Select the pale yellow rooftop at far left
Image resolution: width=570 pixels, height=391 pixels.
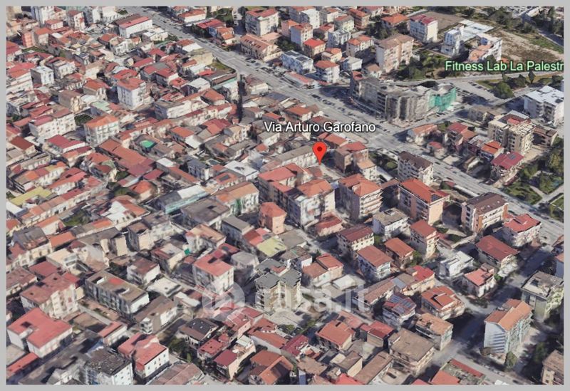(x=28, y=195)
